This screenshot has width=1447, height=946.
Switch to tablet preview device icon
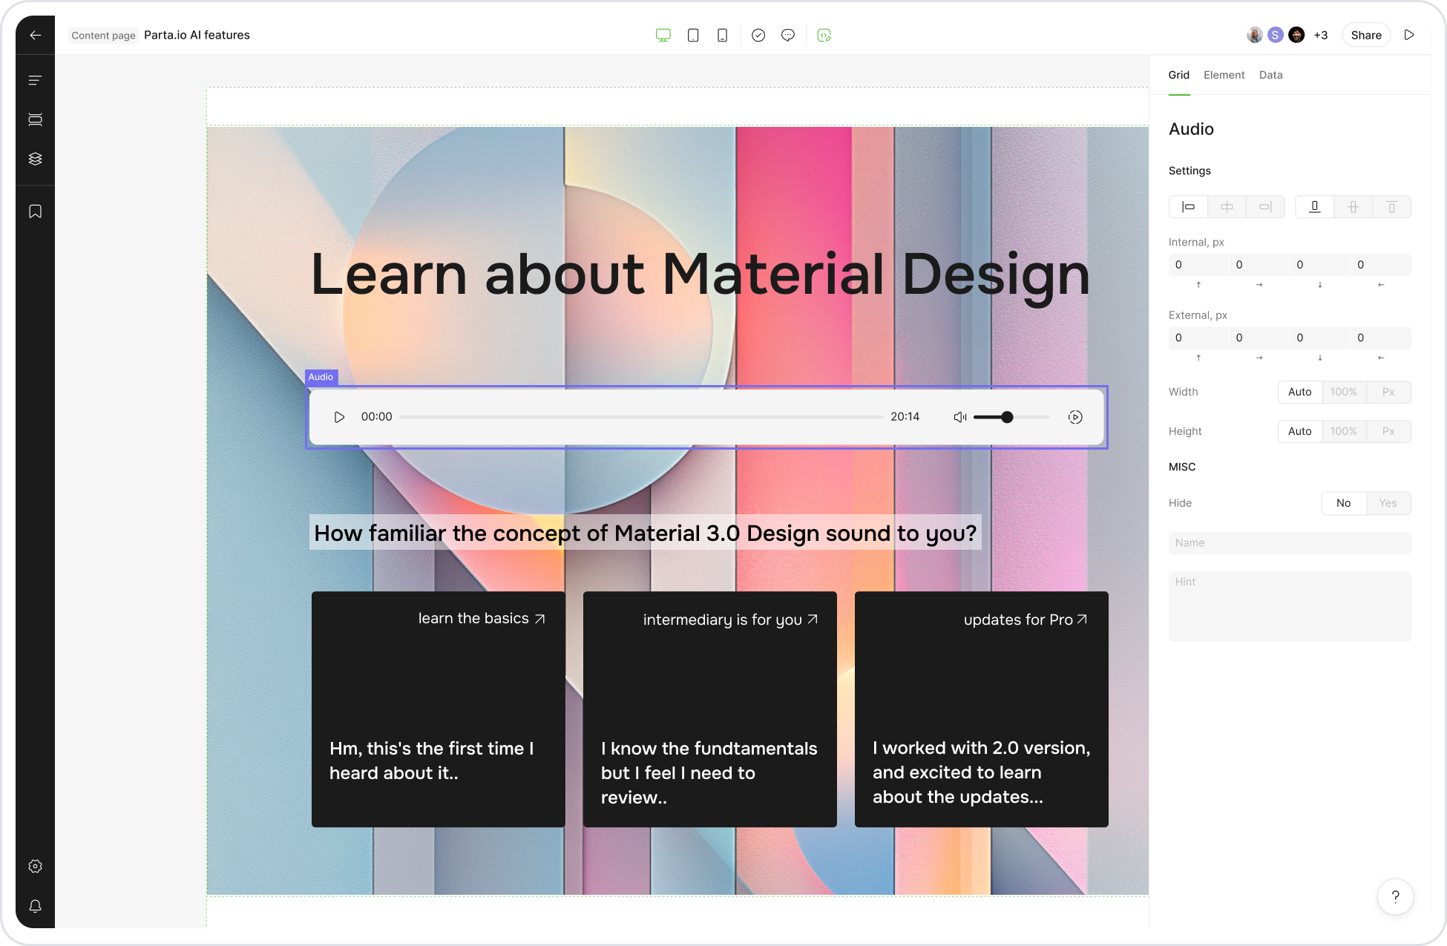click(693, 35)
